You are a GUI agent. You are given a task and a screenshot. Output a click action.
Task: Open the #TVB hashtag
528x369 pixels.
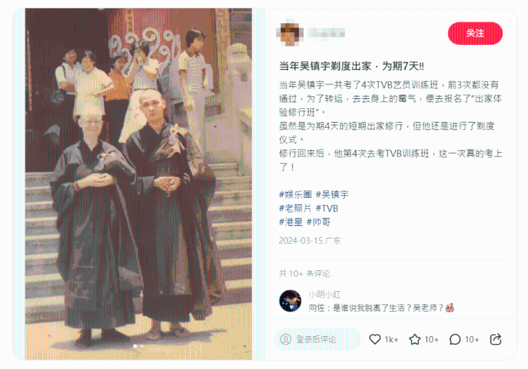click(327, 208)
